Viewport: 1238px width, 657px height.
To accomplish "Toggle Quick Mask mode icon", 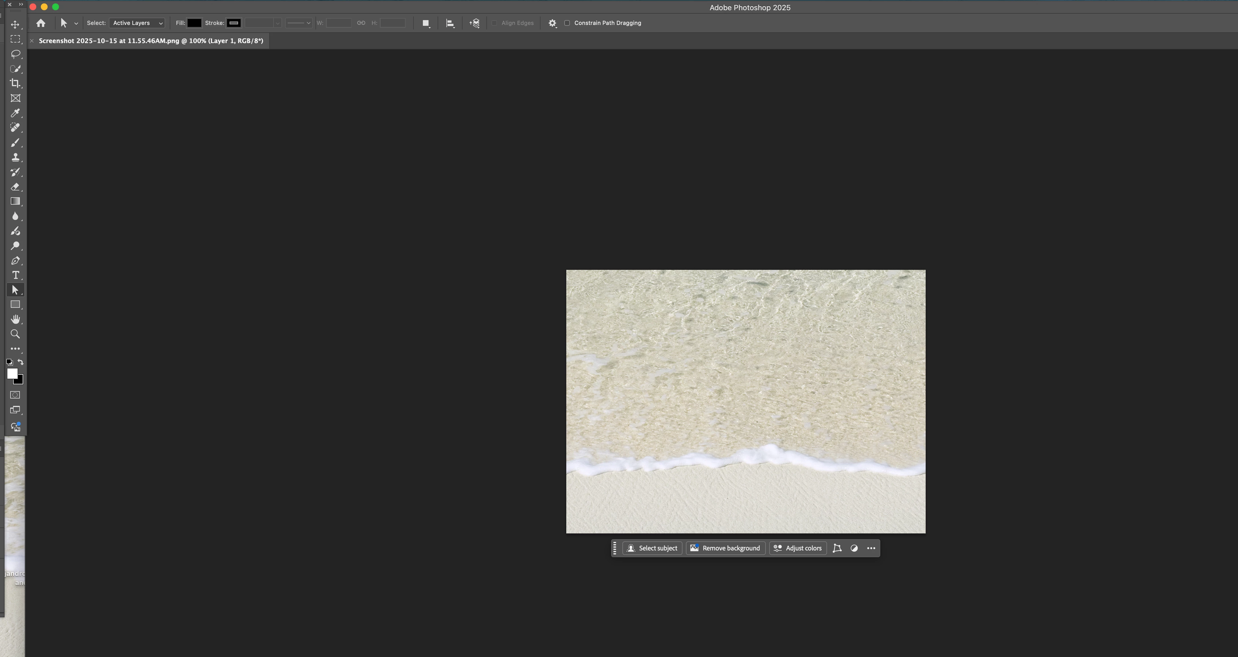I will pos(15,395).
